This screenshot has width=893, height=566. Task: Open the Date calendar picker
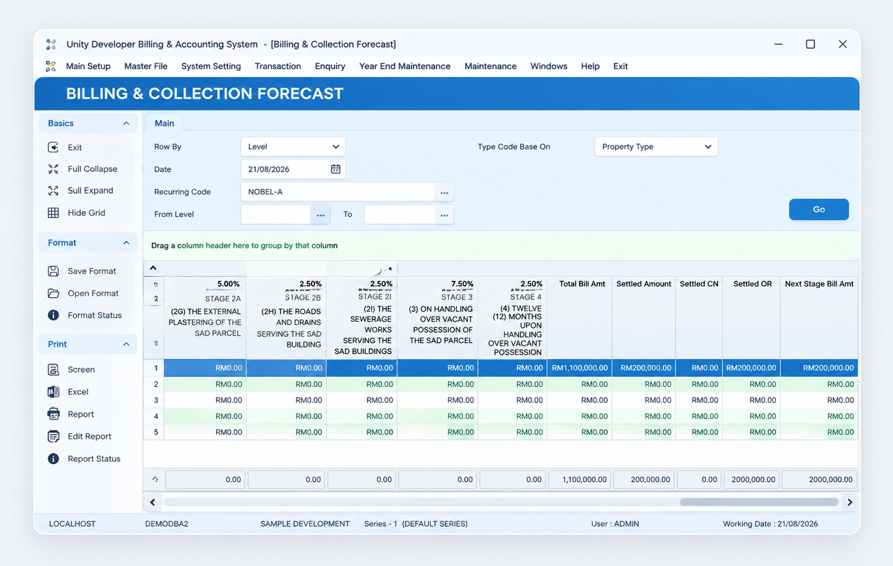pyautogui.click(x=335, y=169)
